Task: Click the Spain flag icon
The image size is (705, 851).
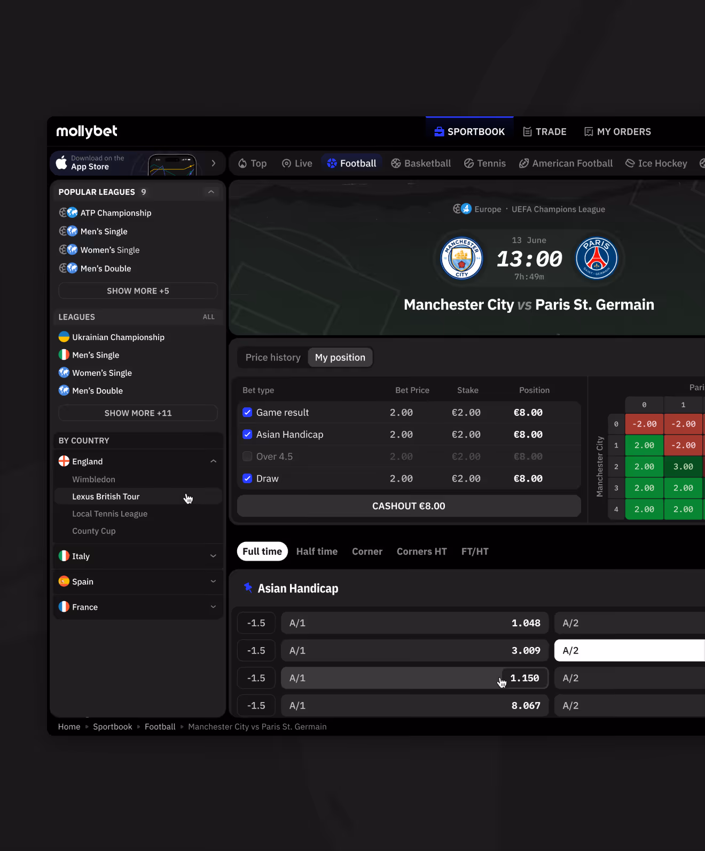Action: coord(64,581)
